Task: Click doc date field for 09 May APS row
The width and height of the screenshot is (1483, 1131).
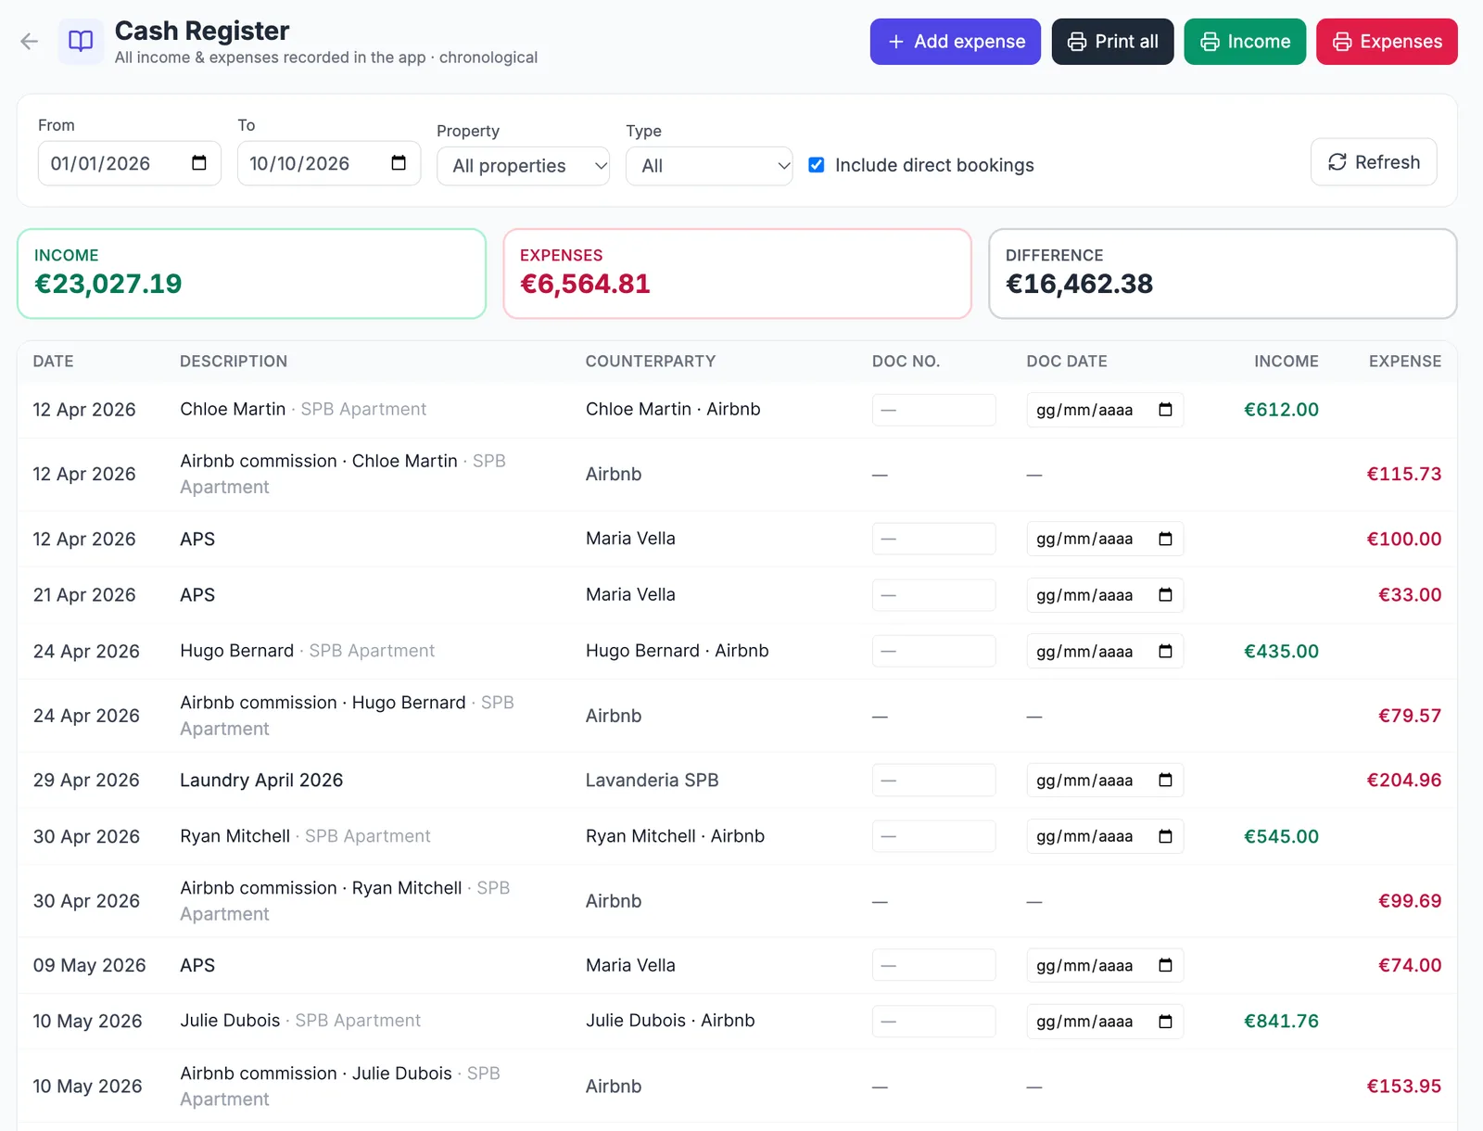Action: (x=1105, y=966)
